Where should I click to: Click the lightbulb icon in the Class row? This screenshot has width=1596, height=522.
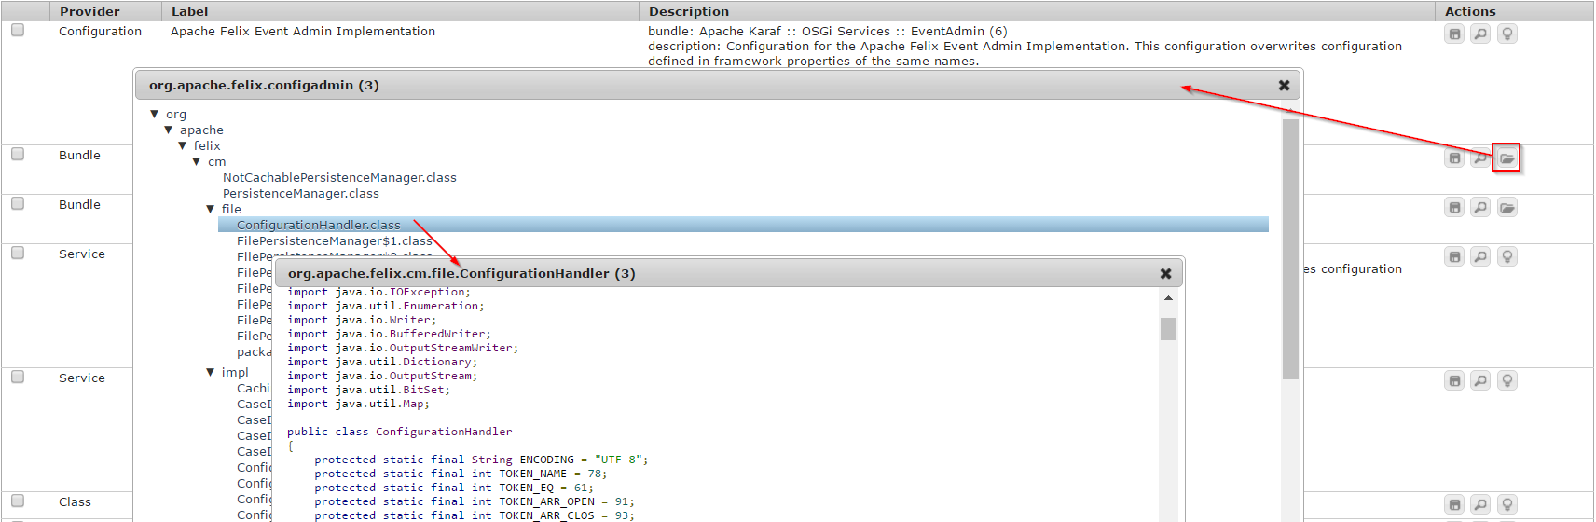coord(1507,504)
